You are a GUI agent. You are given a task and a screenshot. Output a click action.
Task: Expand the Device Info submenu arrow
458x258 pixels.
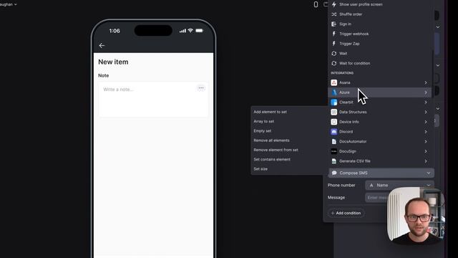click(426, 122)
